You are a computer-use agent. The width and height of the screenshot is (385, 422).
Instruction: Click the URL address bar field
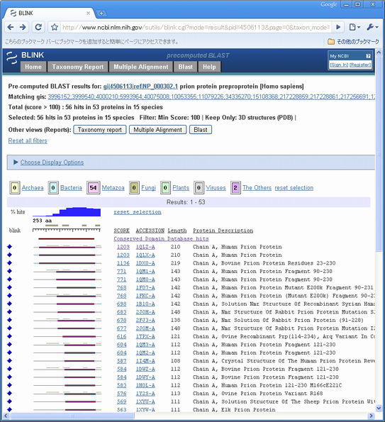click(x=196, y=27)
